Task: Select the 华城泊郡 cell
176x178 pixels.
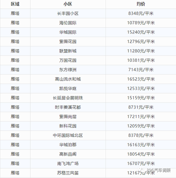Action: tap(68, 145)
